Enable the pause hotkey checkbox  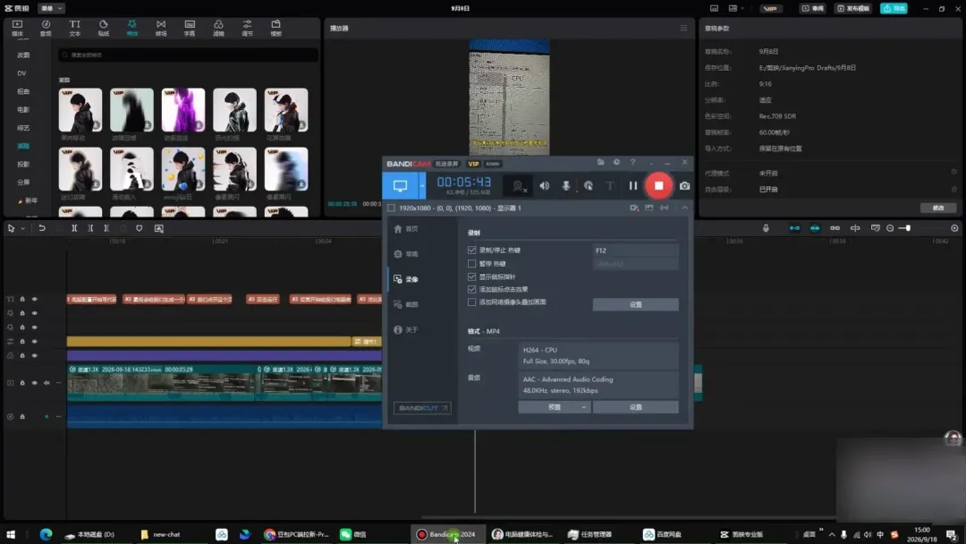coord(472,264)
